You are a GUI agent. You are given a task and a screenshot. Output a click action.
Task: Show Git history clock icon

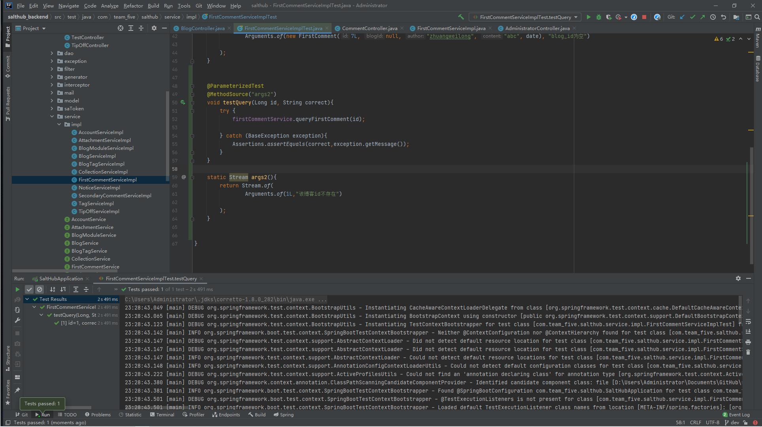point(713,17)
